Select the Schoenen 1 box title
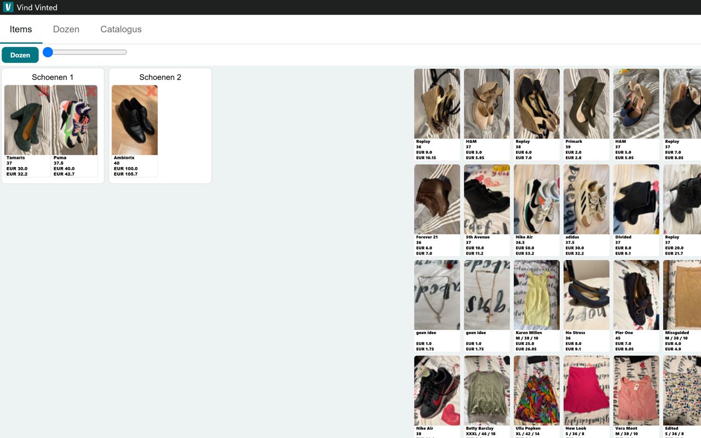This screenshot has width=701, height=438. [53, 77]
